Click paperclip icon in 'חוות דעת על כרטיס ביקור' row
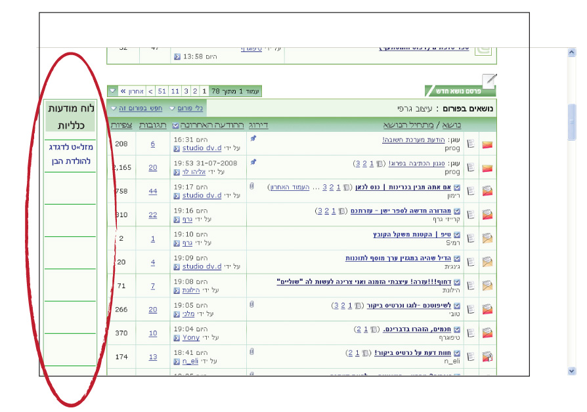The height and width of the screenshot is (412, 587). (x=251, y=352)
